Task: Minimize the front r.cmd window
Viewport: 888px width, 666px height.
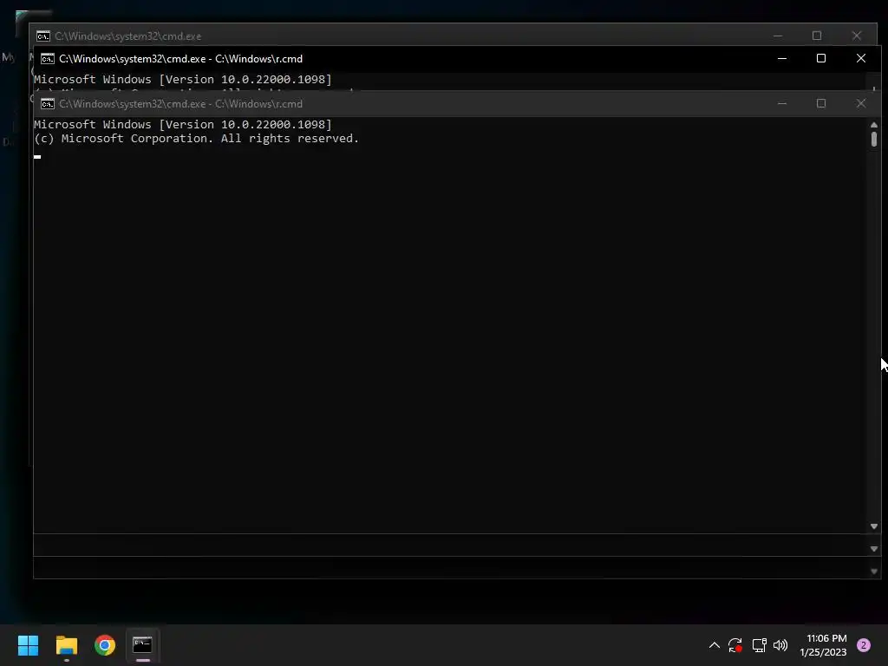Action: point(782,104)
